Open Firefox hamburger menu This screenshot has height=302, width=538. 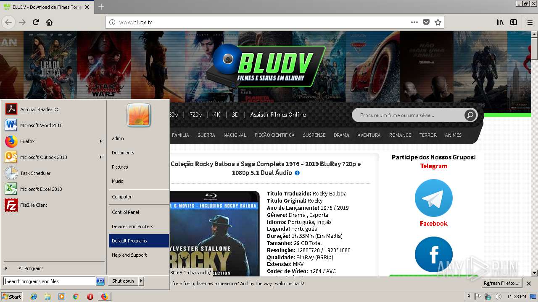tap(530, 22)
